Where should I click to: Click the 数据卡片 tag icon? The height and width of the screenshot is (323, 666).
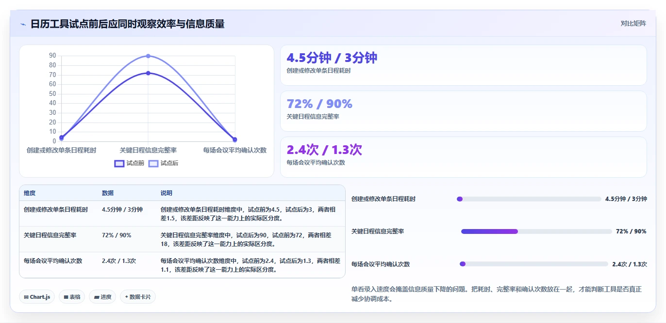coord(127,297)
